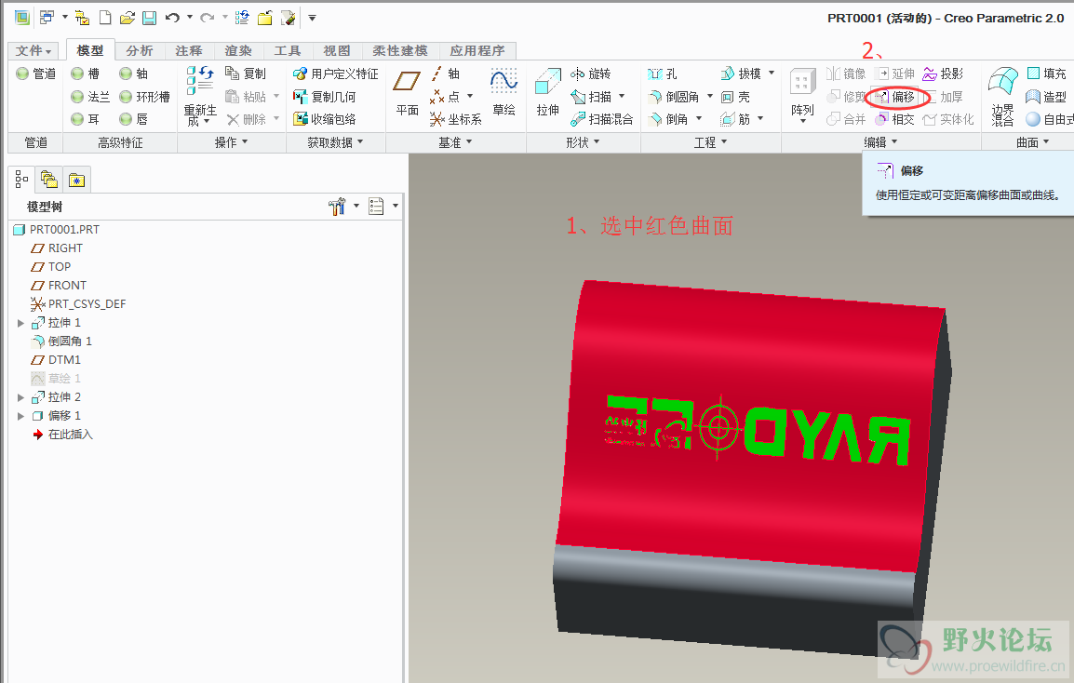Screen dimensions: 1074x683
Task: Select the 拉伸 (Extrude) tool
Action: [548, 92]
